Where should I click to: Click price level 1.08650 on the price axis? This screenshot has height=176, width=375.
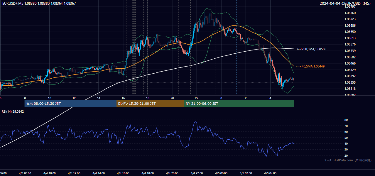click(x=350, y=32)
